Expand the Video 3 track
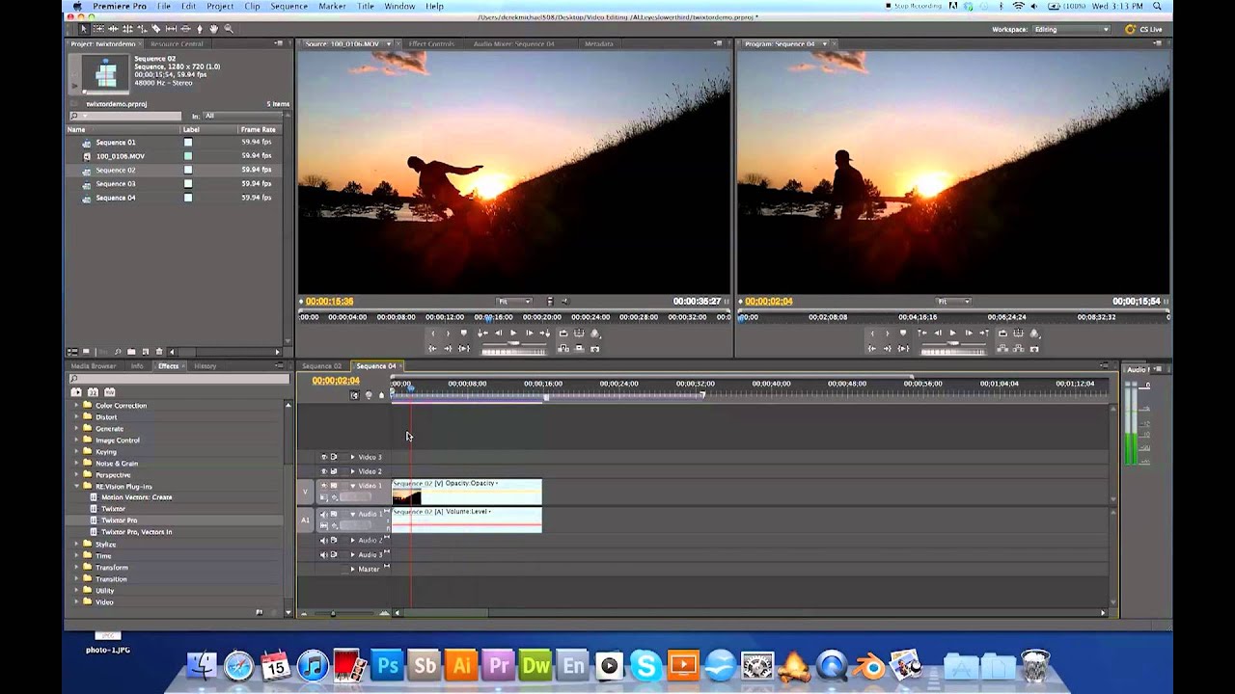 pyautogui.click(x=353, y=457)
